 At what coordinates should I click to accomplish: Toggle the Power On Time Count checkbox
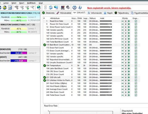coord(136,24)
